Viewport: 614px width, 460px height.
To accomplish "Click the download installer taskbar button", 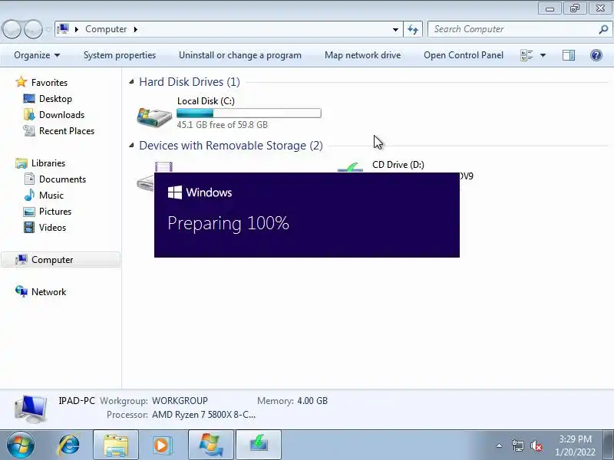I will (x=259, y=445).
